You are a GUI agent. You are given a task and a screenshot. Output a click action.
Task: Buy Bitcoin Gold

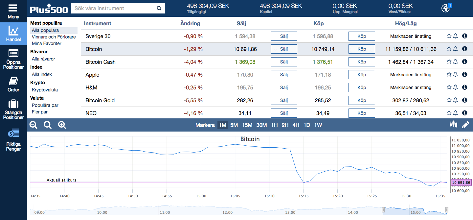[x=362, y=100]
